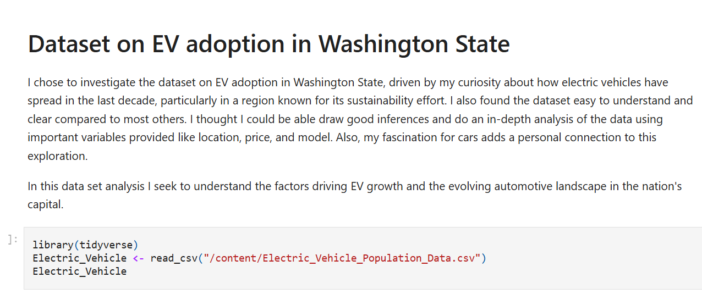Place cursor on the library(tidyverse) line
The width and height of the screenshot is (702, 294).
pos(85,244)
